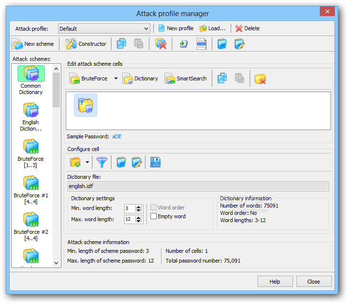Click the Load... profile button
This screenshot has width=348, height=304.
click(x=212, y=28)
